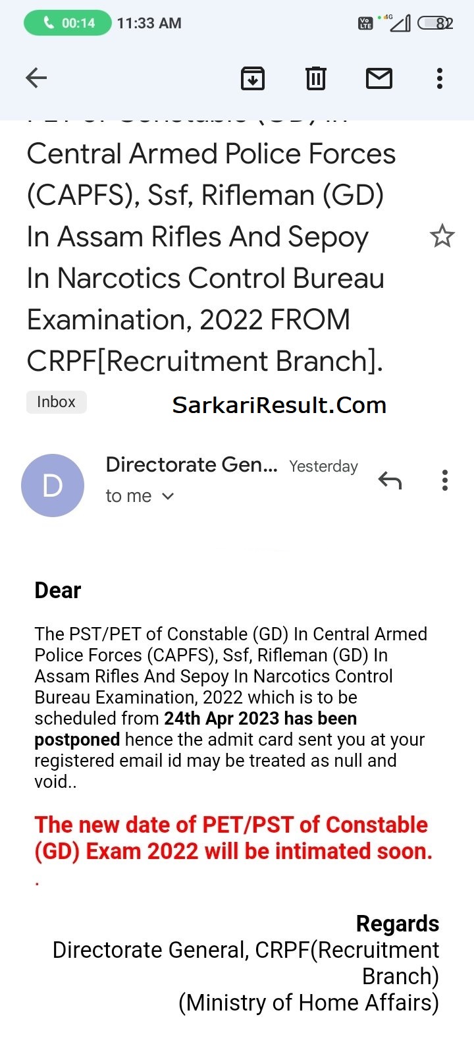Screen dimensions: 474x1054
Task: Tap the back arrow icon
Action: (36, 78)
